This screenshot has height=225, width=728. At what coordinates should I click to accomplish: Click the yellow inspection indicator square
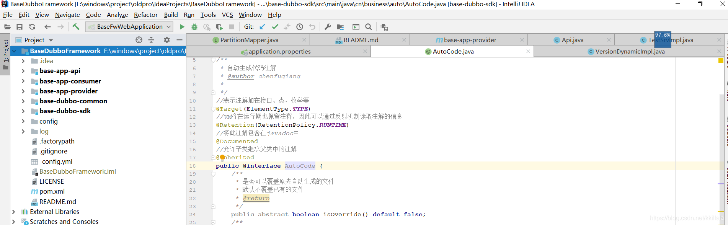[721, 60]
